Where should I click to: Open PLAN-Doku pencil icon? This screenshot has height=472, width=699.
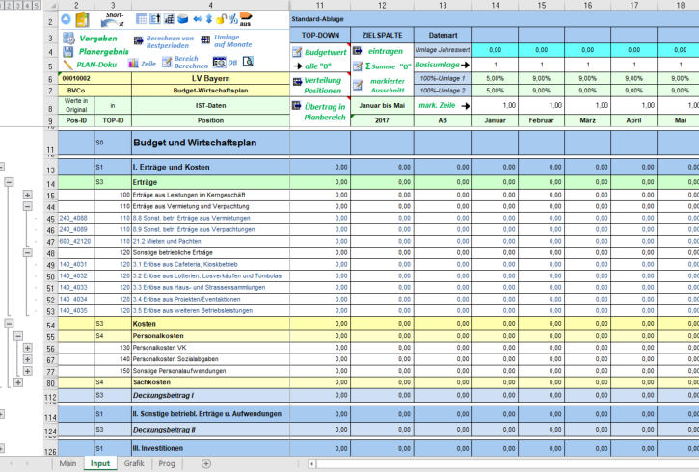(x=68, y=64)
